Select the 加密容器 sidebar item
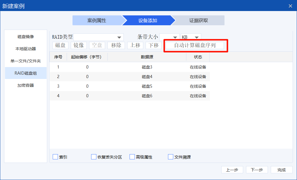Screen dimensions: 297x180 tap(26, 85)
